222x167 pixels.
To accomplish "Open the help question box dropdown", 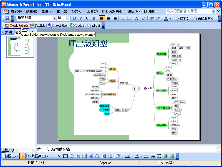I will coord(214,11).
